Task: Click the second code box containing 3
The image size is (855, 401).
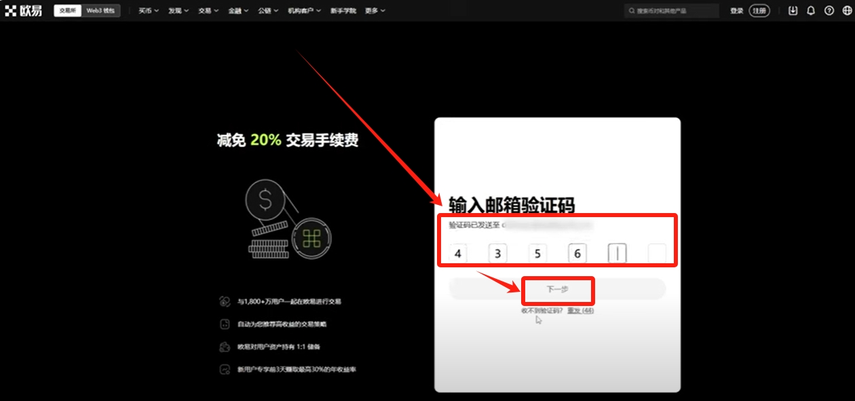Action: (497, 254)
